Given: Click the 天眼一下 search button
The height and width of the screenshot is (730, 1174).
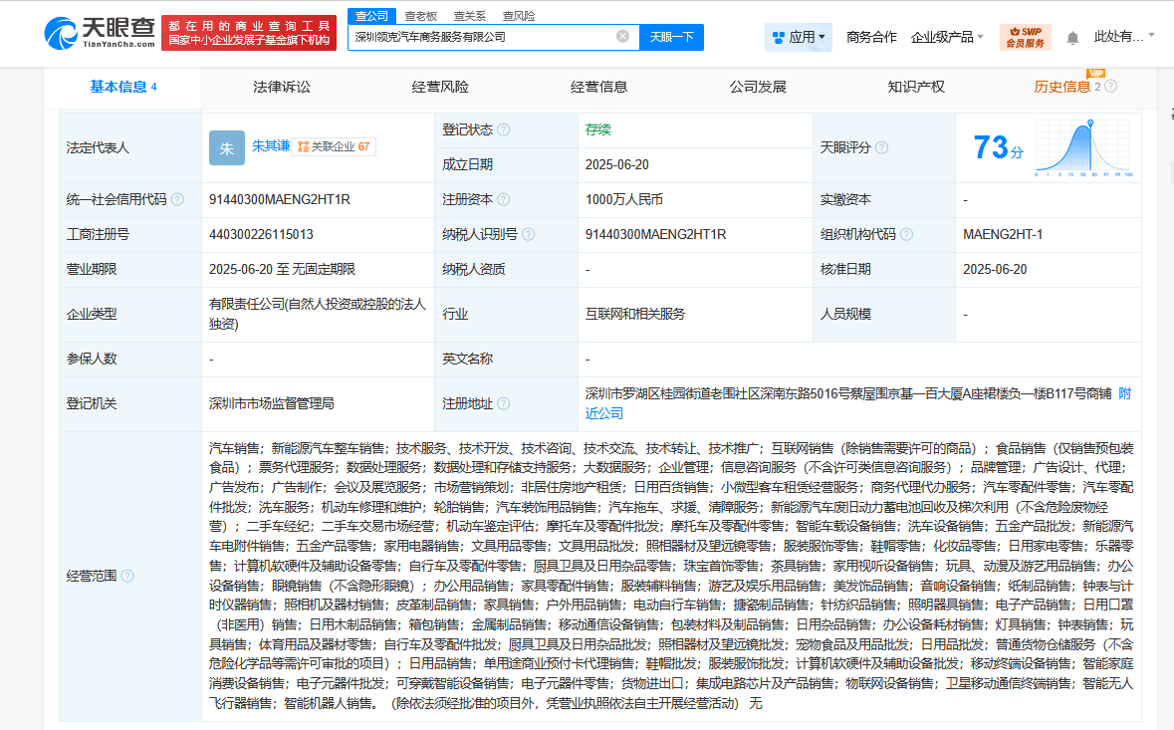Looking at the screenshot, I should tap(671, 37).
